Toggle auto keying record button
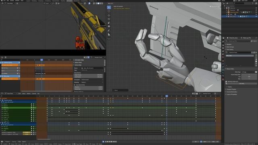Screen dimensions: 258x145 coord(103,141)
